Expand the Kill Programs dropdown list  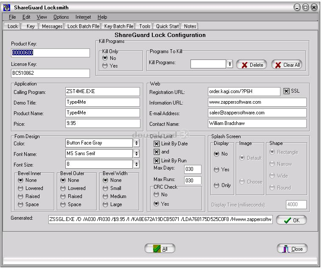[x=230, y=64]
